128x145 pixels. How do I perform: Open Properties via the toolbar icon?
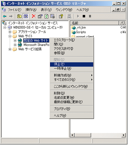pos(40,16)
